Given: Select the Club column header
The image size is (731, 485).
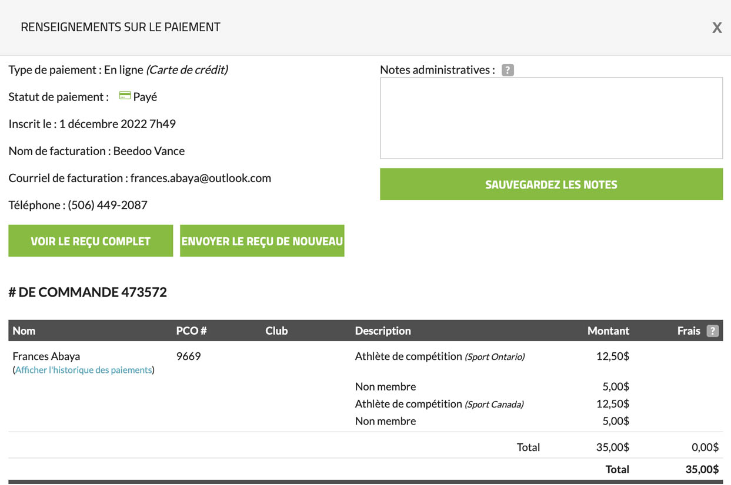Looking at the screenshot, I should (276, 331).
